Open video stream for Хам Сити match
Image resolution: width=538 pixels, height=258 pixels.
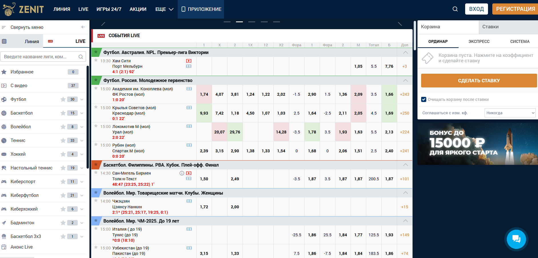[x=189, y=61]
